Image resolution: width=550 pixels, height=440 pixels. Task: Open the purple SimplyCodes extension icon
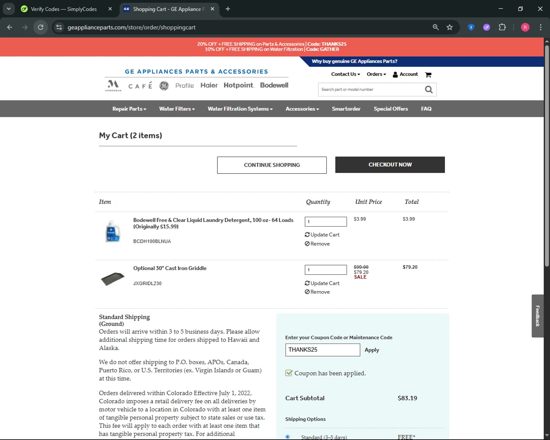click(487, 27)
